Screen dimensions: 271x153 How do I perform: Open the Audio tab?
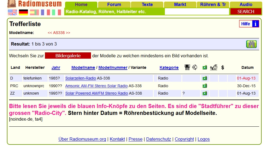point(246,5)
